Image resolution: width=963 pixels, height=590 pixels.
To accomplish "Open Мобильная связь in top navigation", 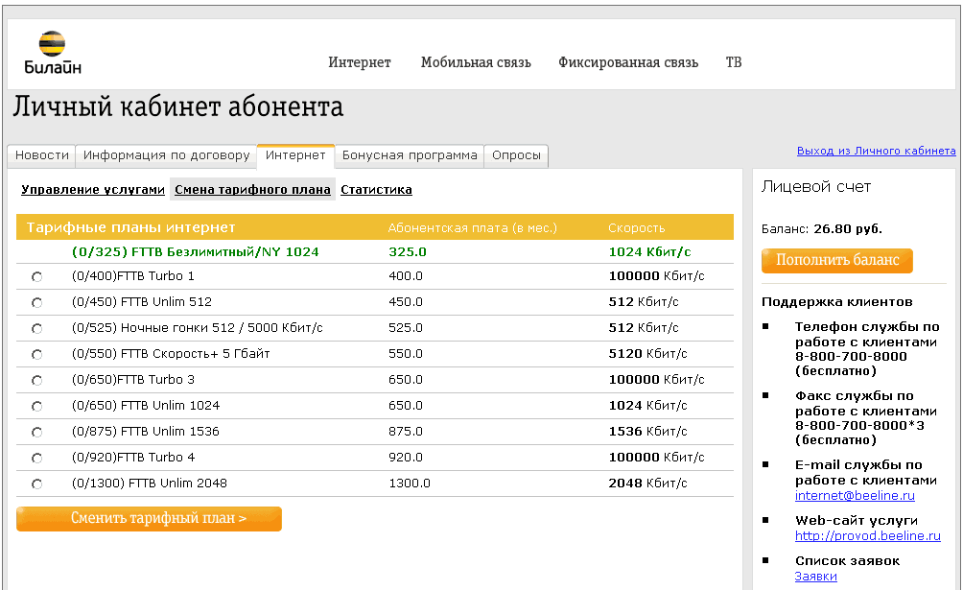I will 476,62.
